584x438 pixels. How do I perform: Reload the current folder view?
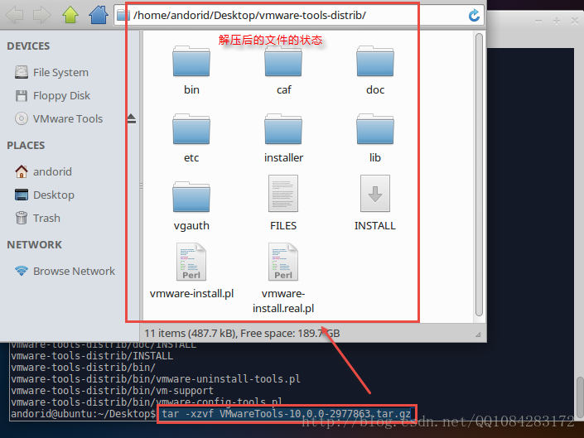474,15
